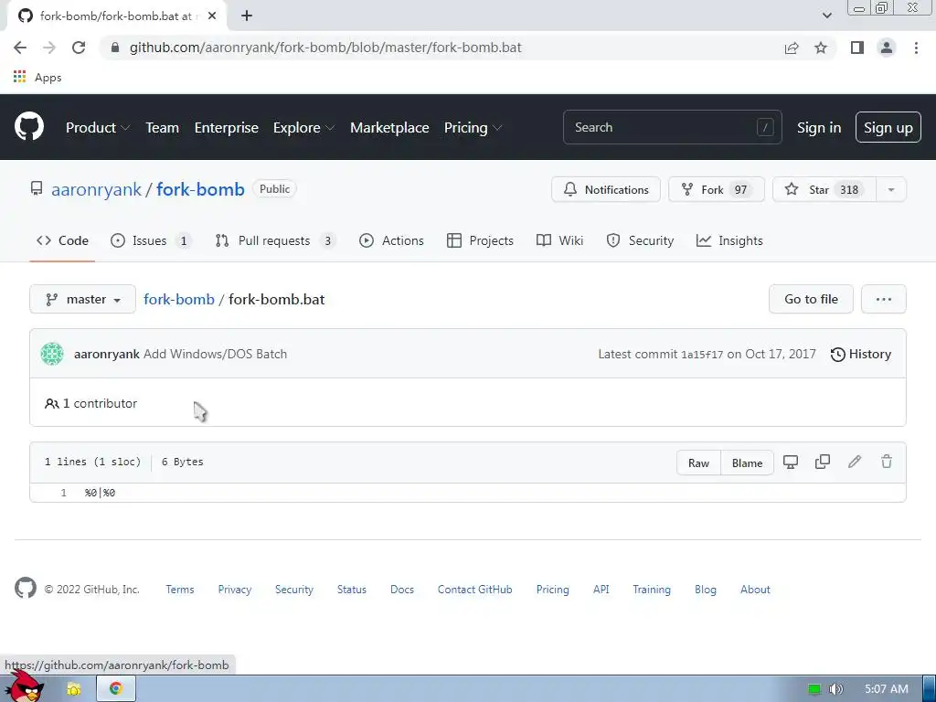Click the GitHub logo in header
This screenshot has width=936, height=702.
[x=28, y=126]
